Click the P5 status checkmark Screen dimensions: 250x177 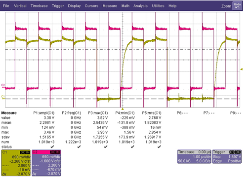(x=159, y=147)
